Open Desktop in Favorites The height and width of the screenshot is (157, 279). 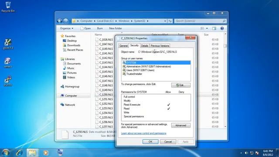coord(72,41)
